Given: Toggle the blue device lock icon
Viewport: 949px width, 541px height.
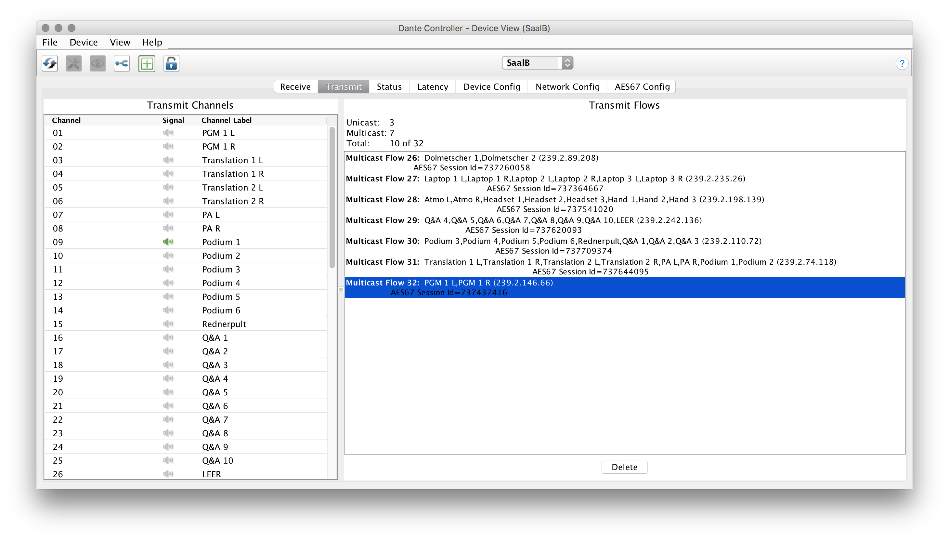Looking at the screenshot, I should coord(171,63).
